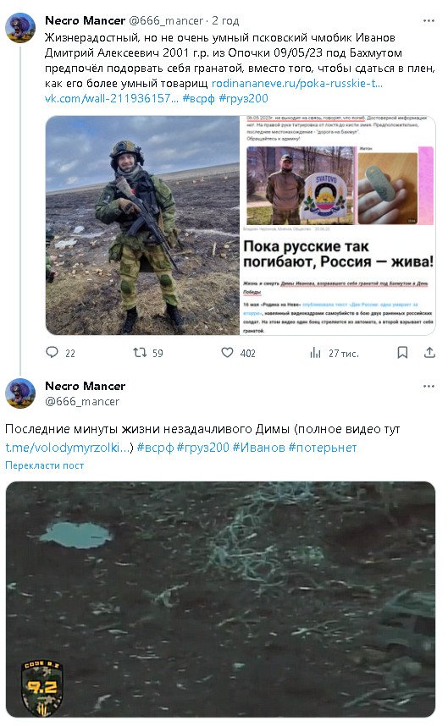The image size is (448, 726).
Task: Open the t.me/volodymyrzolki link
Action: 69,448
